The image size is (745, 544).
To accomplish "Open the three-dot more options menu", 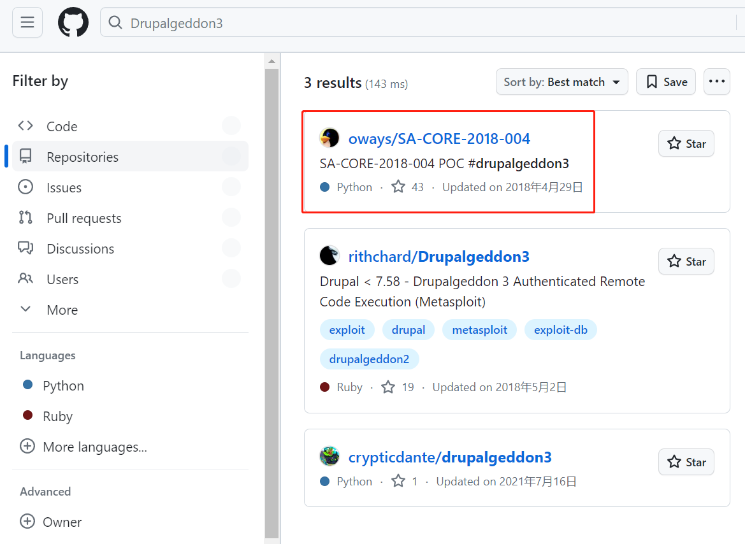I will point(716,82).
